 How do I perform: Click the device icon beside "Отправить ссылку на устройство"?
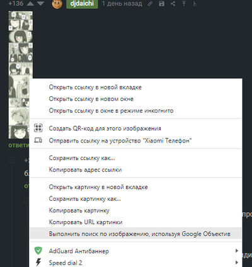point(38,140)
